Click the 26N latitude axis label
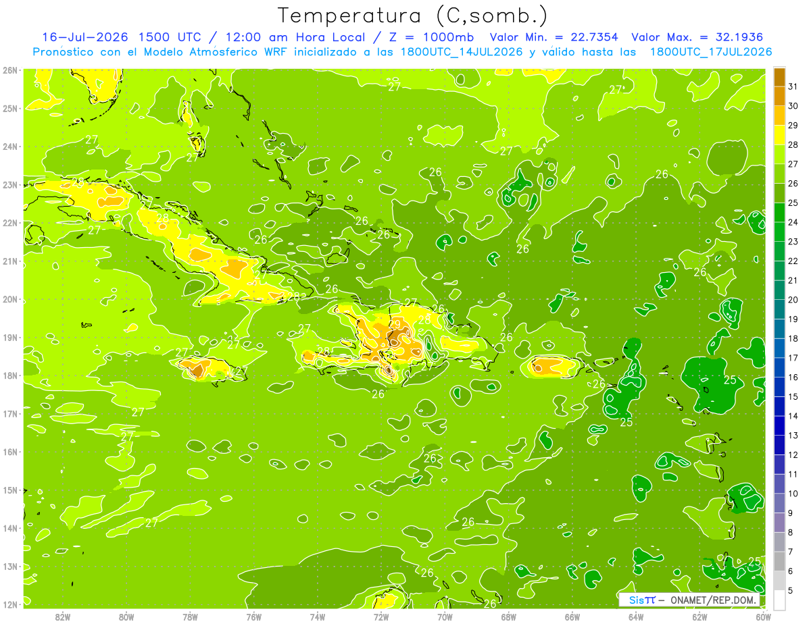 [x=10, y=70]
